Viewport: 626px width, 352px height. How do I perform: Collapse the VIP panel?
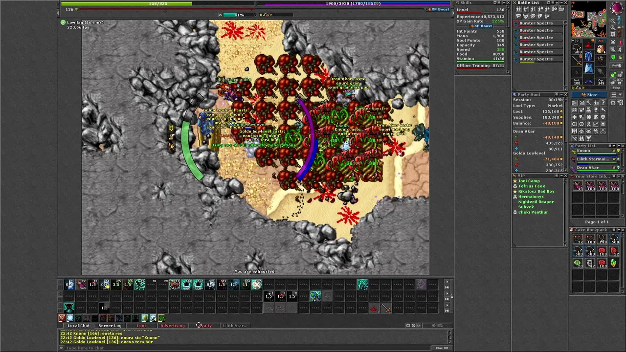point(561,176)
